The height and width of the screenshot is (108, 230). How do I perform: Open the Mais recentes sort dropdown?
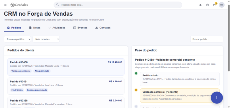(46, 39)
